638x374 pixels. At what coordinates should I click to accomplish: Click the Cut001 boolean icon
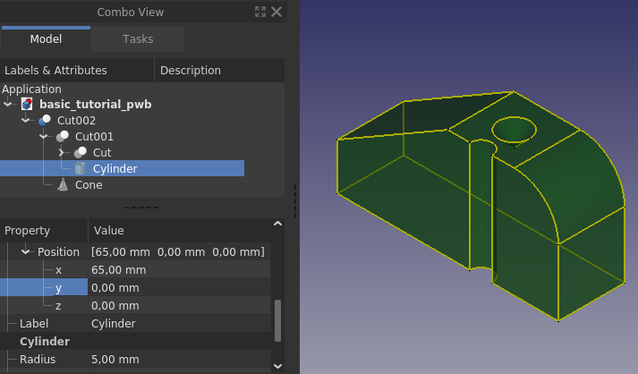pos(63,136)
